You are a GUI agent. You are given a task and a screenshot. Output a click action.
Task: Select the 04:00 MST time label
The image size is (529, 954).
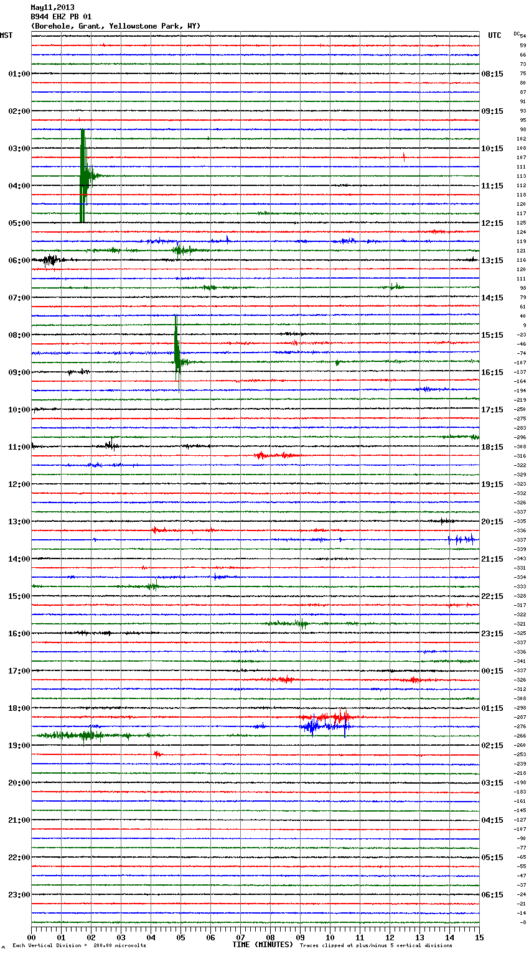tap(19, 186)
